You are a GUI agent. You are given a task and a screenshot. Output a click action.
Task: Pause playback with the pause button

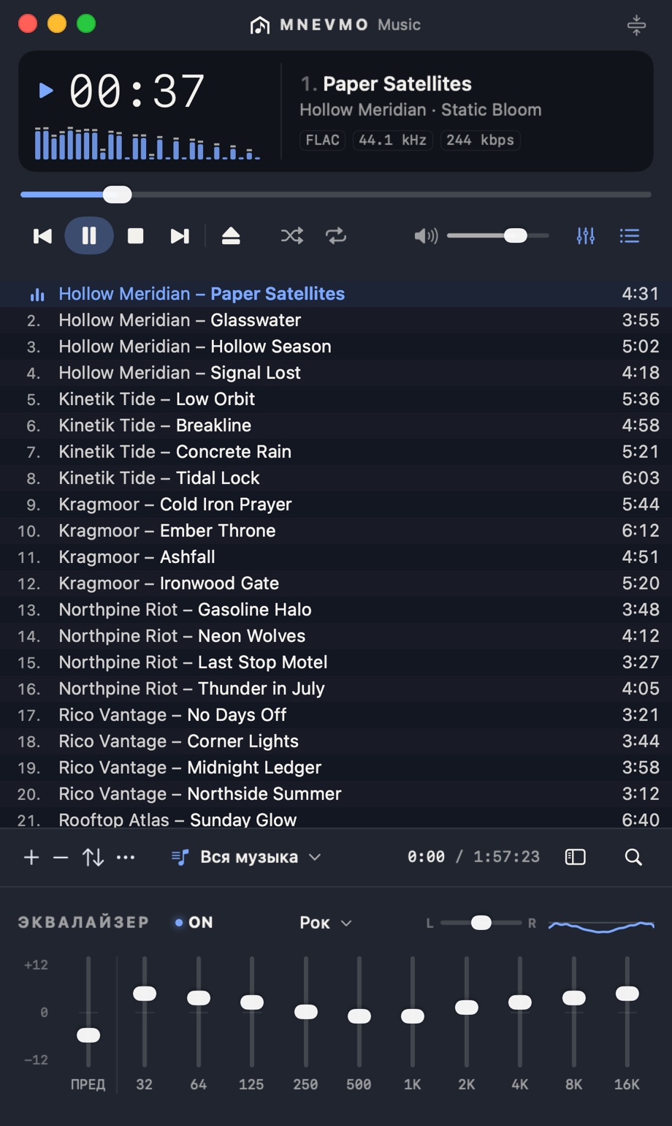89,235
